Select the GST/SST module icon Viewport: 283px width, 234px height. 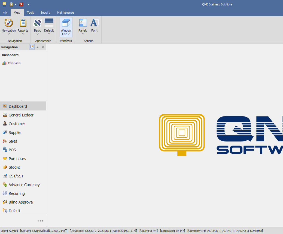pos(5,176)
